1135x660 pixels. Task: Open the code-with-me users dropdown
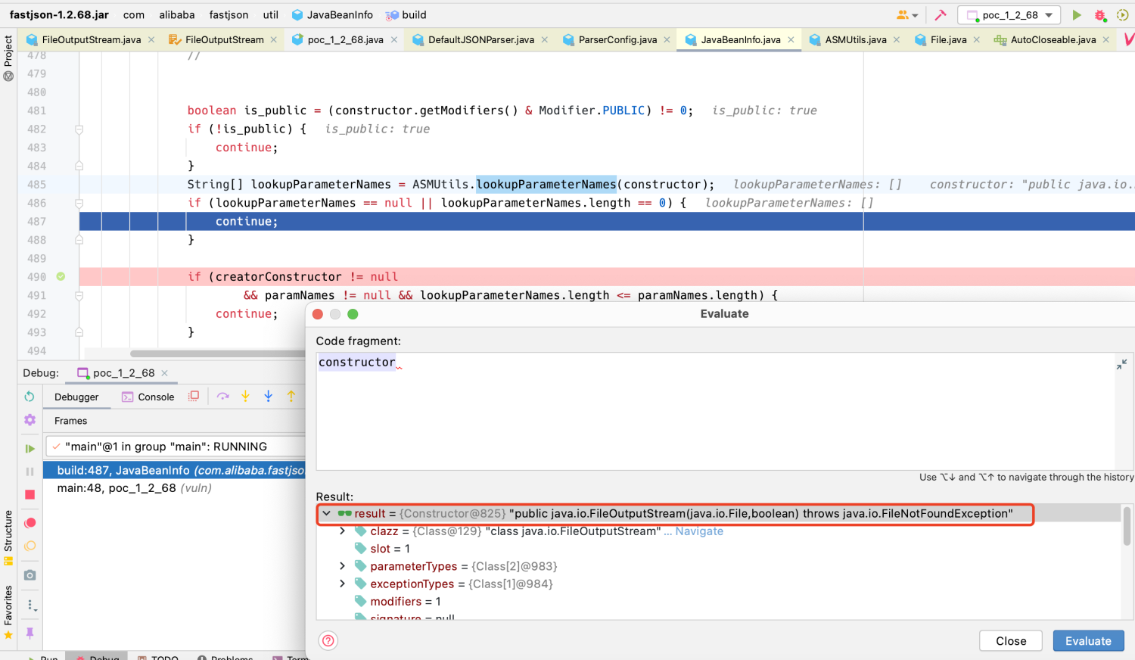pyautogui.click(x=907, y=15)
